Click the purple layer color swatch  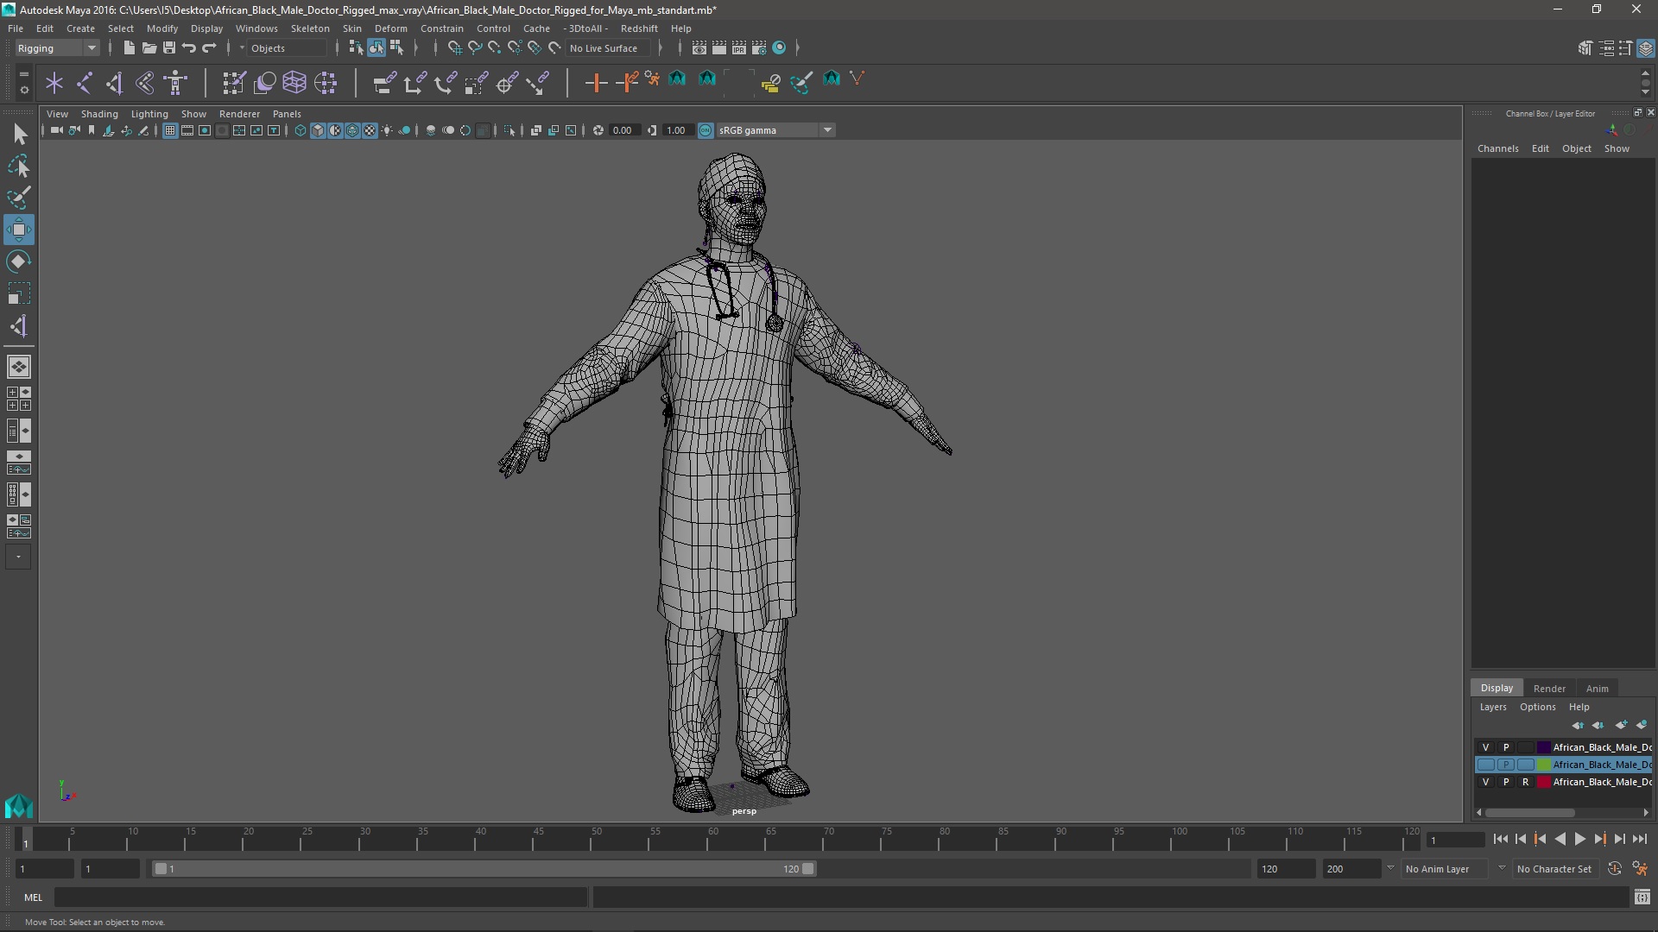click(1543, 747)
